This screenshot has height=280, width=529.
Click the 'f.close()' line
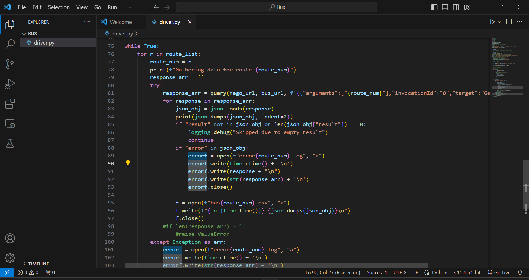[190, 218]
